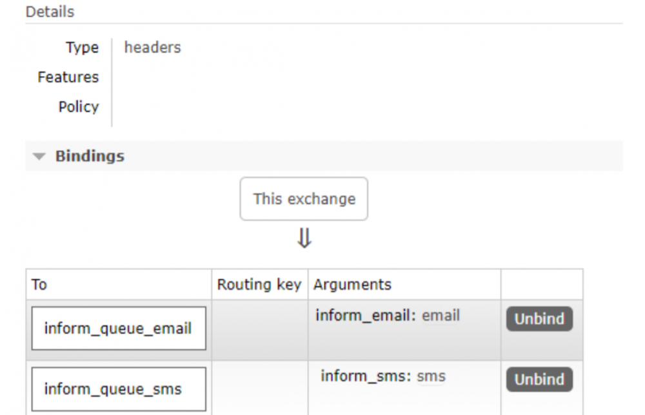Open the inform_queue_sms queue link

pos(113,389)
